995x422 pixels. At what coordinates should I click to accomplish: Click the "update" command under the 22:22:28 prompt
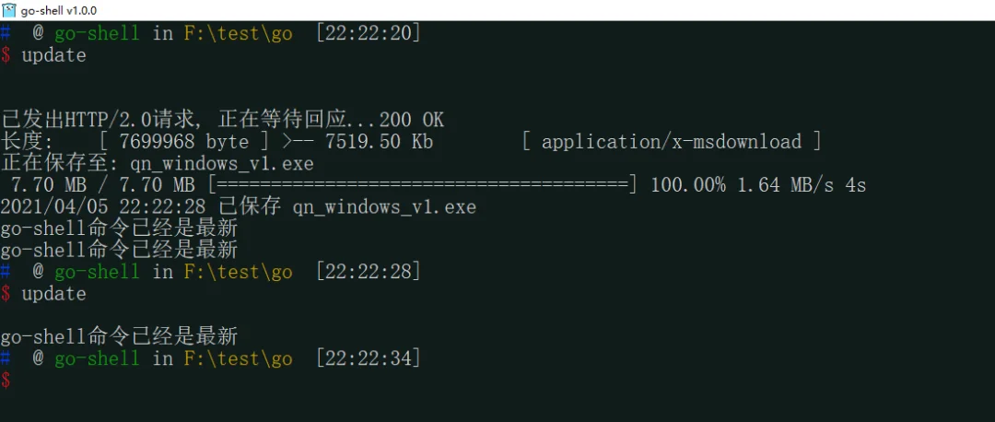point(53,294)
